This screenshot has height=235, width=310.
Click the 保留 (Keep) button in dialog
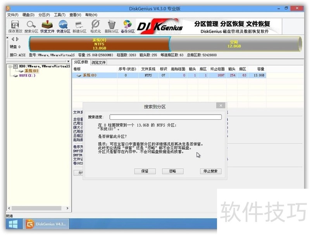pos(145,171)
